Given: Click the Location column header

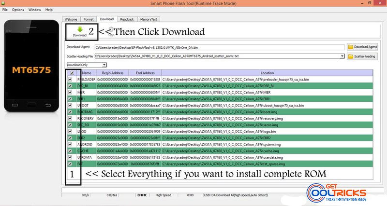Looking at the screenshot, I should coord(267,73).
